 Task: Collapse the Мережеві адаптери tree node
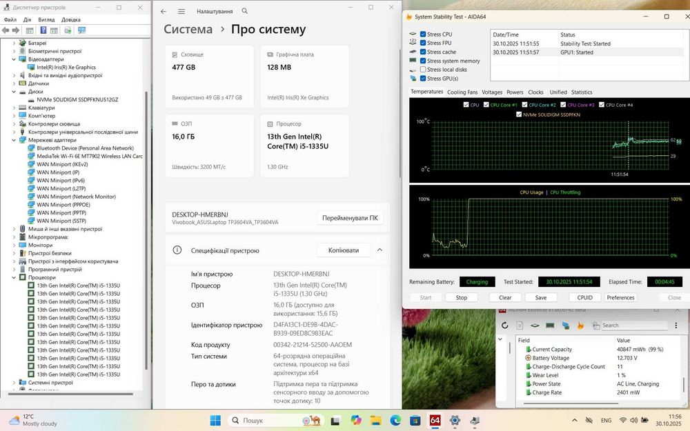tap(14, 140)
